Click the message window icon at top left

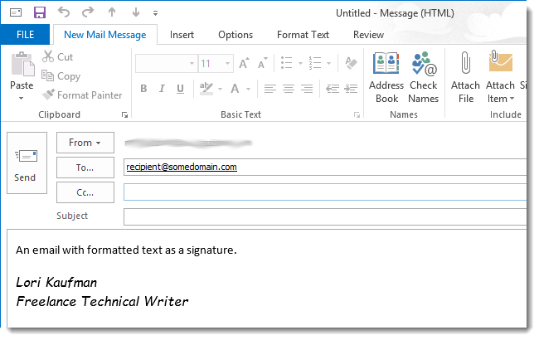[16, 13]
